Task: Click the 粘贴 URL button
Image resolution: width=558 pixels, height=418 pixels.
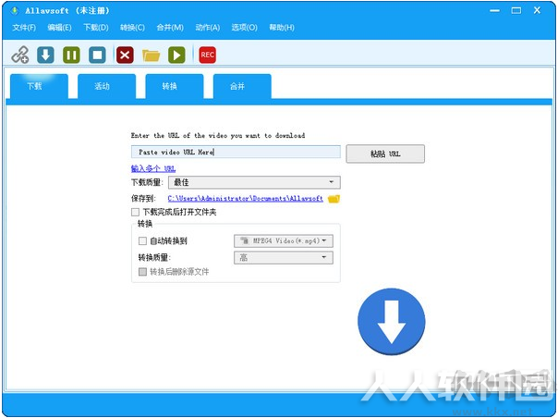Action: coord(385,154)
